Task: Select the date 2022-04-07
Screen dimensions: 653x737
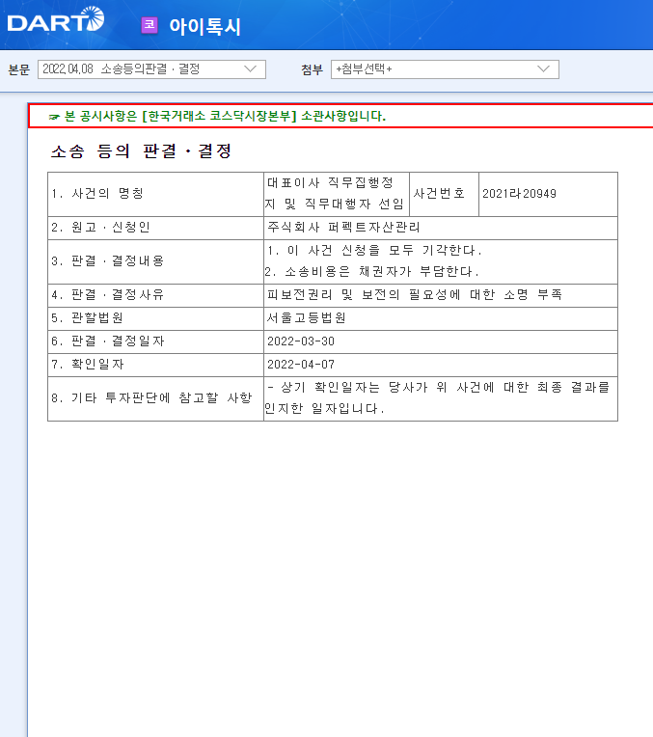Action: pos(301,365)
